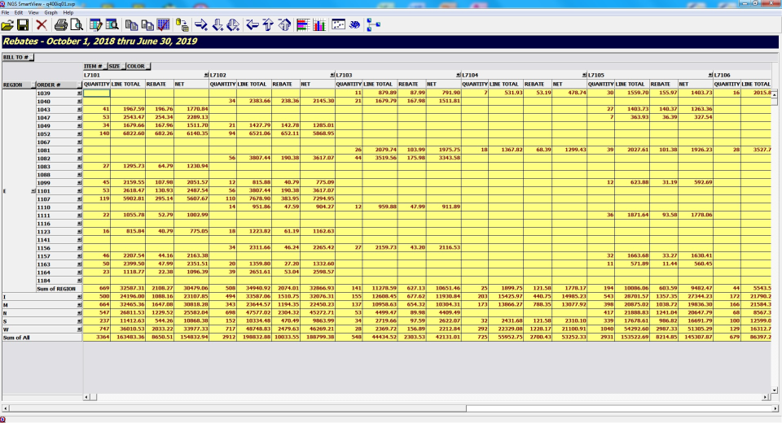
Task: Select the Sum of REGION row label
Action: tap(56, 289)
